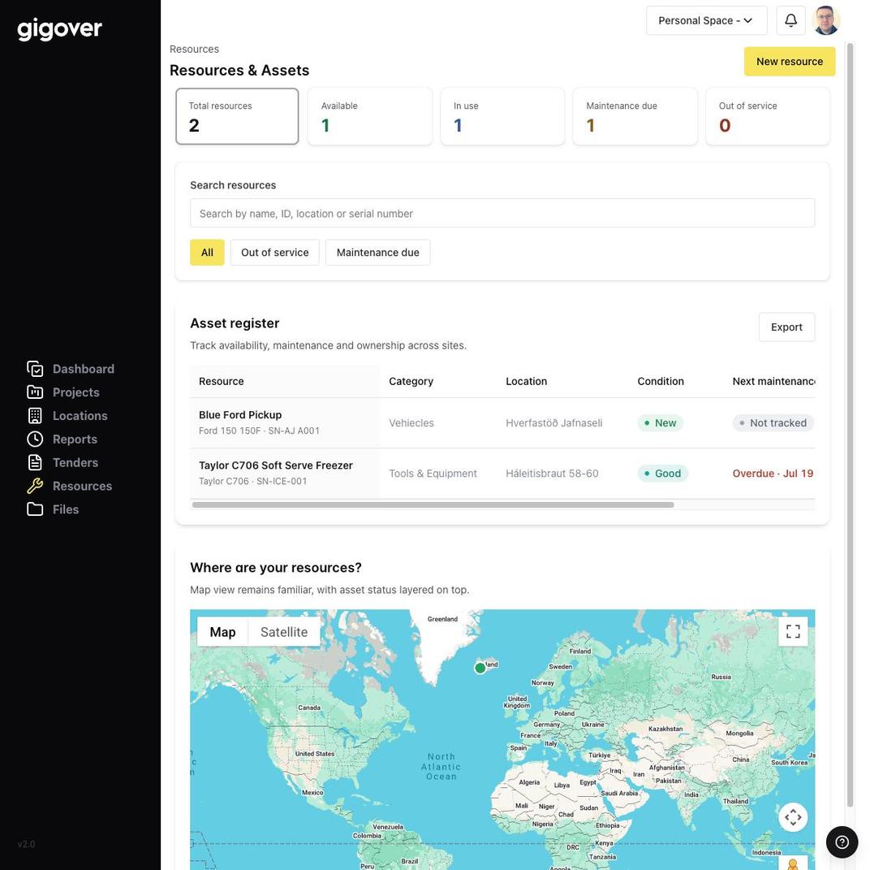870x870 pixels.
Task: Click the Tools & Equipment category cell
Action: [x=433, y=473]
